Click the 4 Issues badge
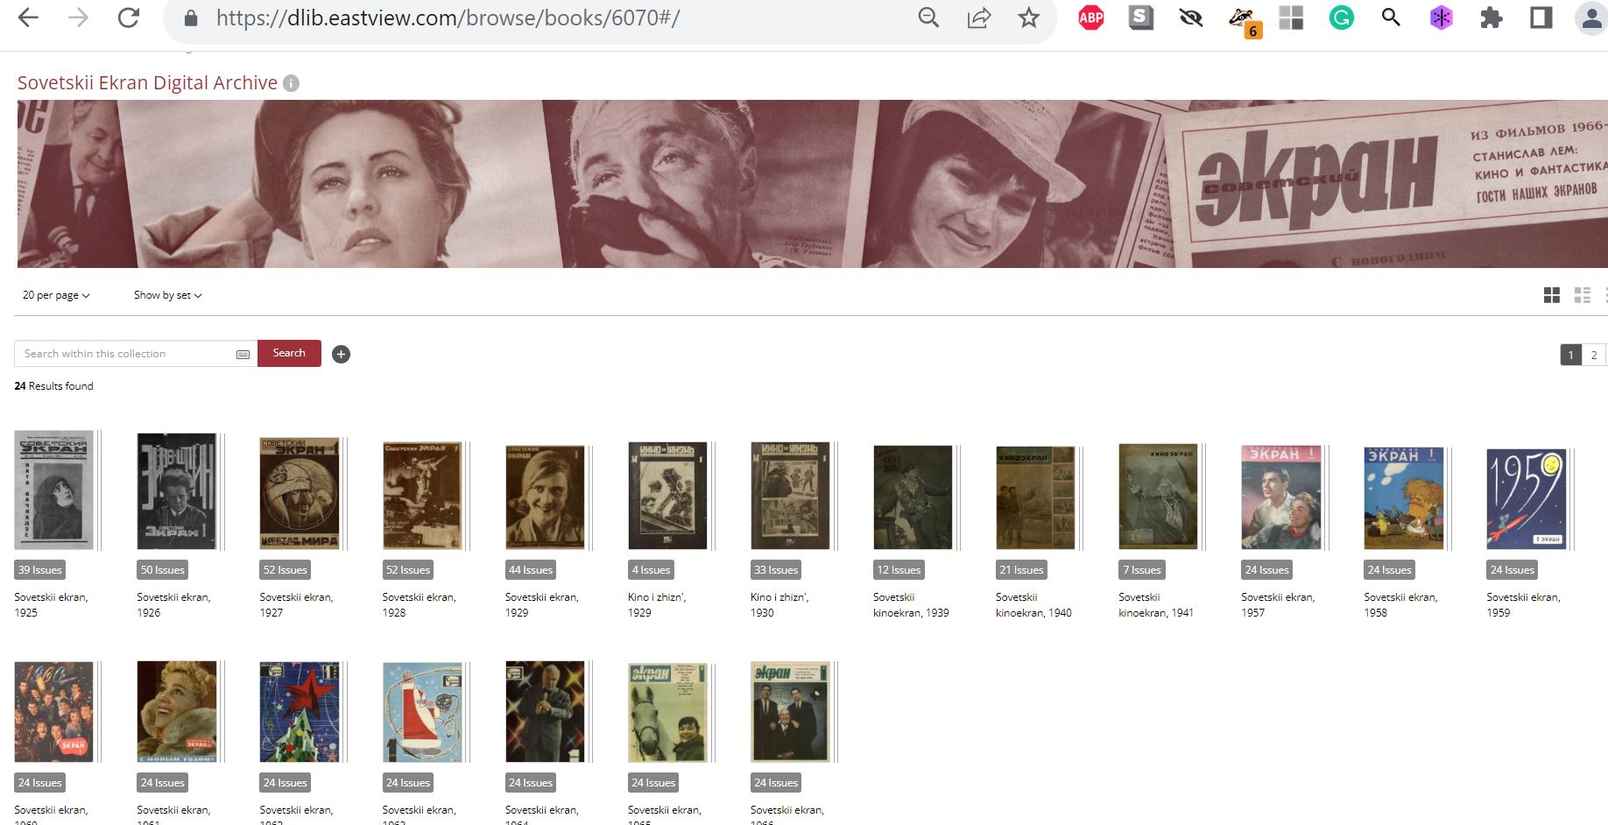Screen dimensions: 1608x825 coord(651,570)
